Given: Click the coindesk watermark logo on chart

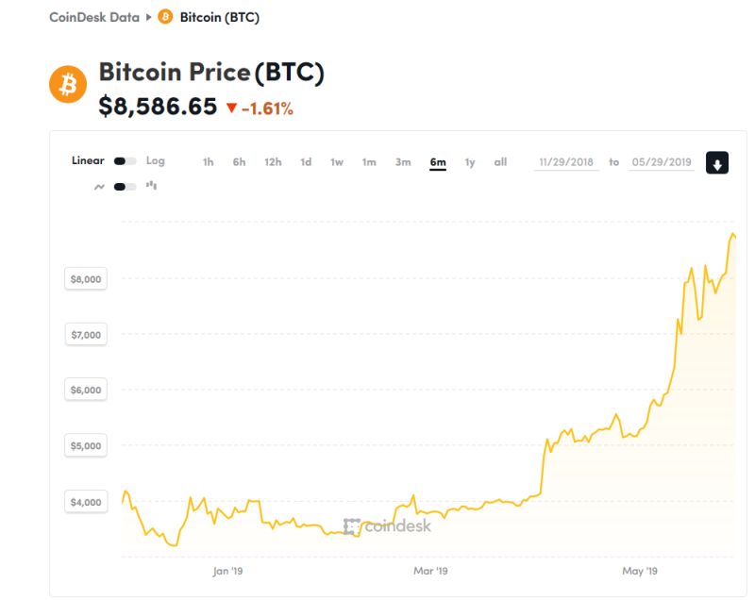Looking at the screenshot, I should (387, 525).
